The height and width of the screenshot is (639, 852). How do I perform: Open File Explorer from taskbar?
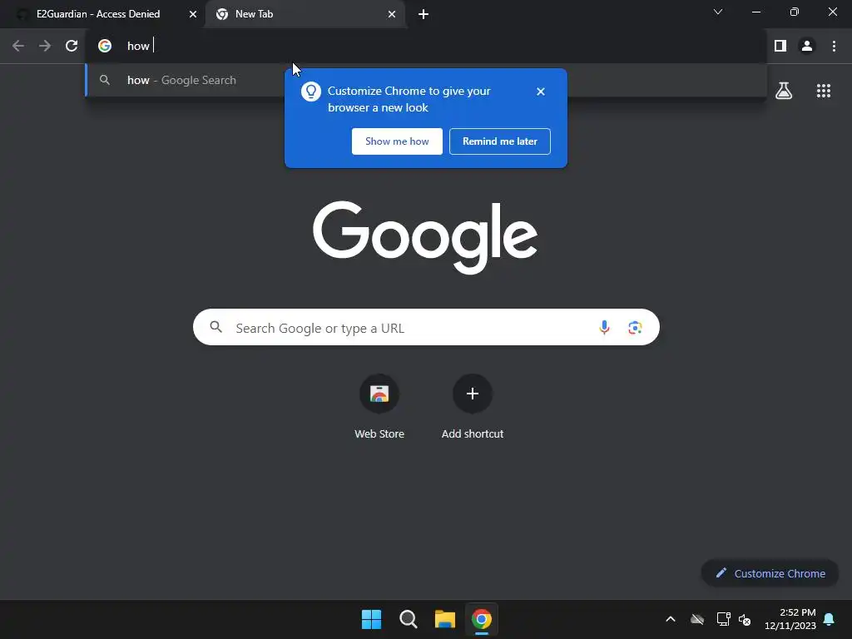coord(445,619)
